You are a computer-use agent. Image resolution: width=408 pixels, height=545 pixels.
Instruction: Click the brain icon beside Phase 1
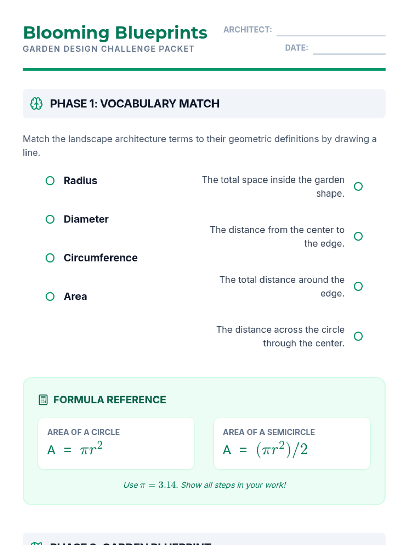[x=36, y=104]
